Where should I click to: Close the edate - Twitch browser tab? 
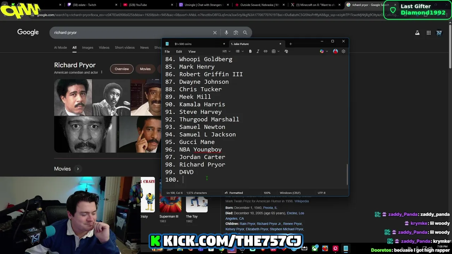(116, 5)
